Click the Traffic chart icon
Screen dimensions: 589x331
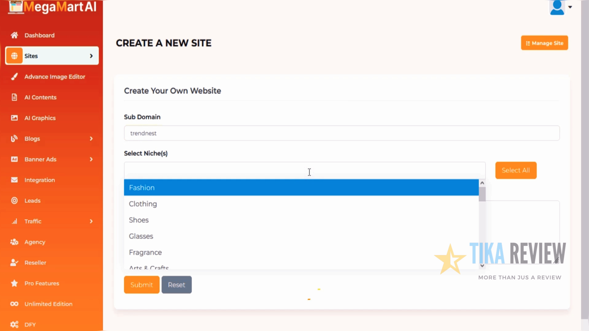14,221
